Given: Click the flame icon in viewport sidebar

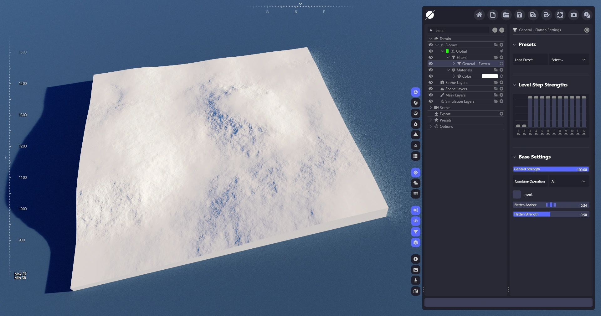Looking at the screenshot, I should [416, 124].
